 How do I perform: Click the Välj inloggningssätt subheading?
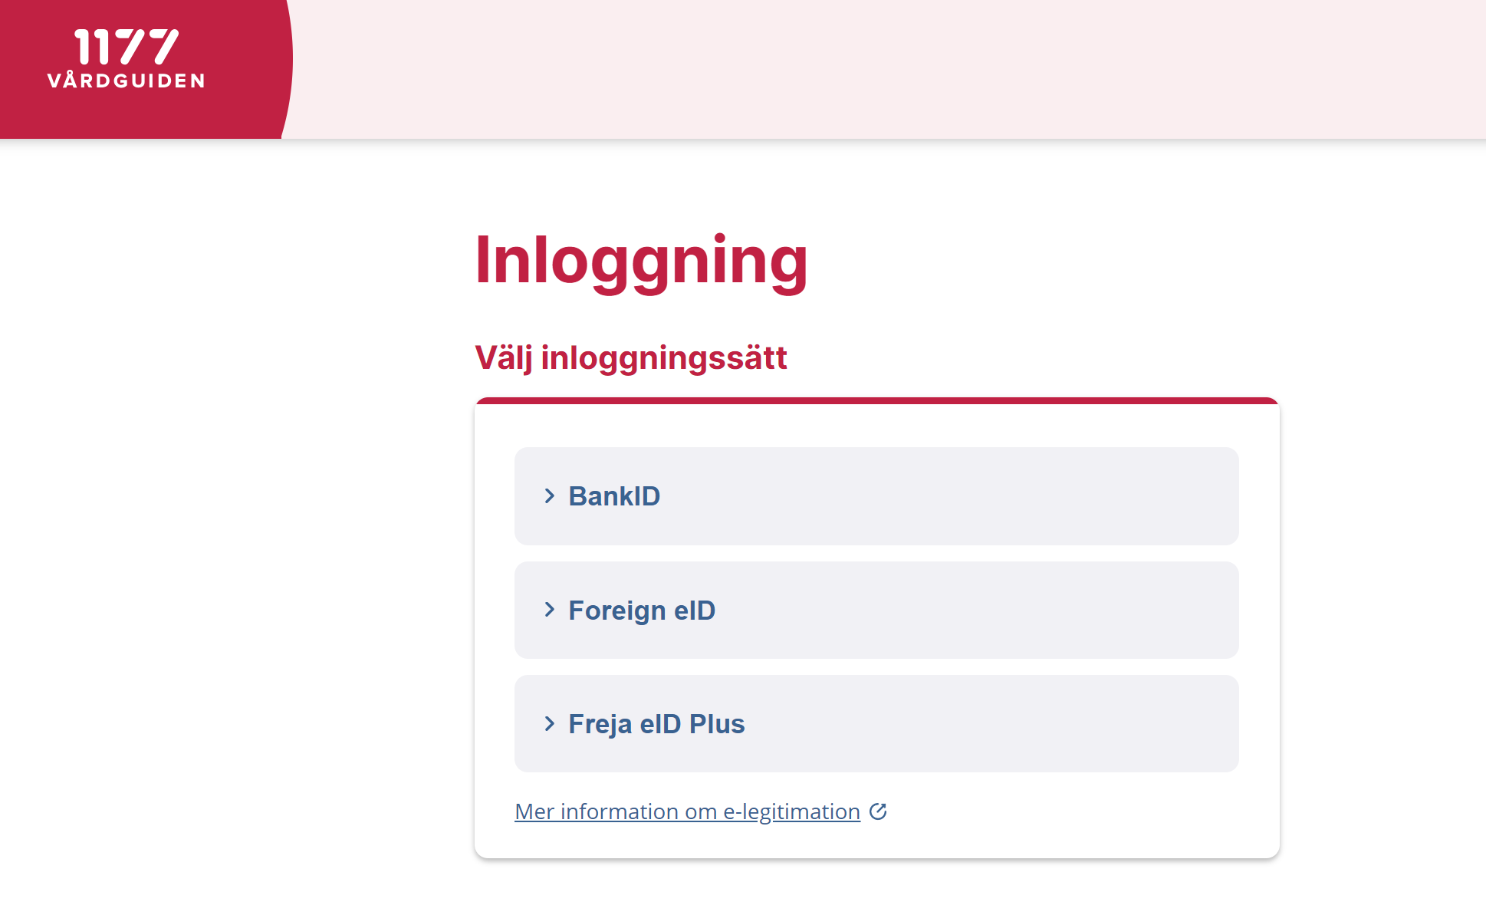coord(631,357)
